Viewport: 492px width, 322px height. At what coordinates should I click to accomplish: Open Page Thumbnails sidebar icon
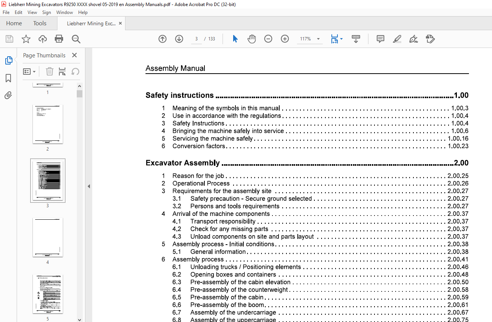[x=8, y=60]
